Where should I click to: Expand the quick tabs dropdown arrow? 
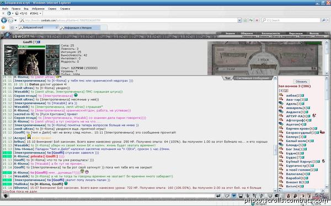(x=16, y=28)
